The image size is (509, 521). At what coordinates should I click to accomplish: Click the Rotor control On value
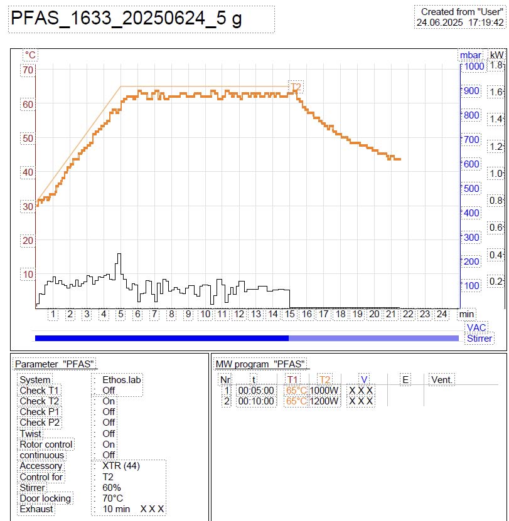[109, 445]
